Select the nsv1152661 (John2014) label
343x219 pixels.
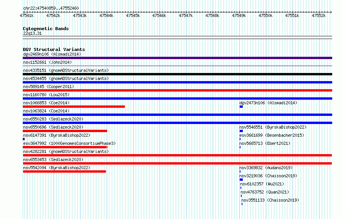(47, 62)
